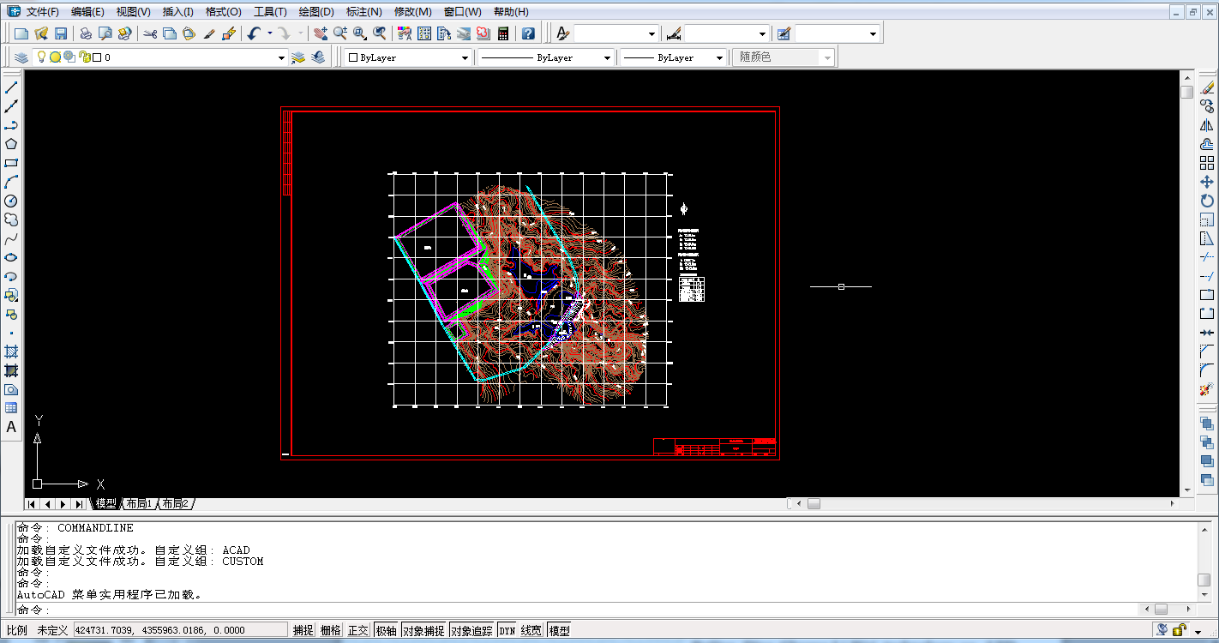
Task: Click the 线宽 lineweight button
Action: point(531,630)
